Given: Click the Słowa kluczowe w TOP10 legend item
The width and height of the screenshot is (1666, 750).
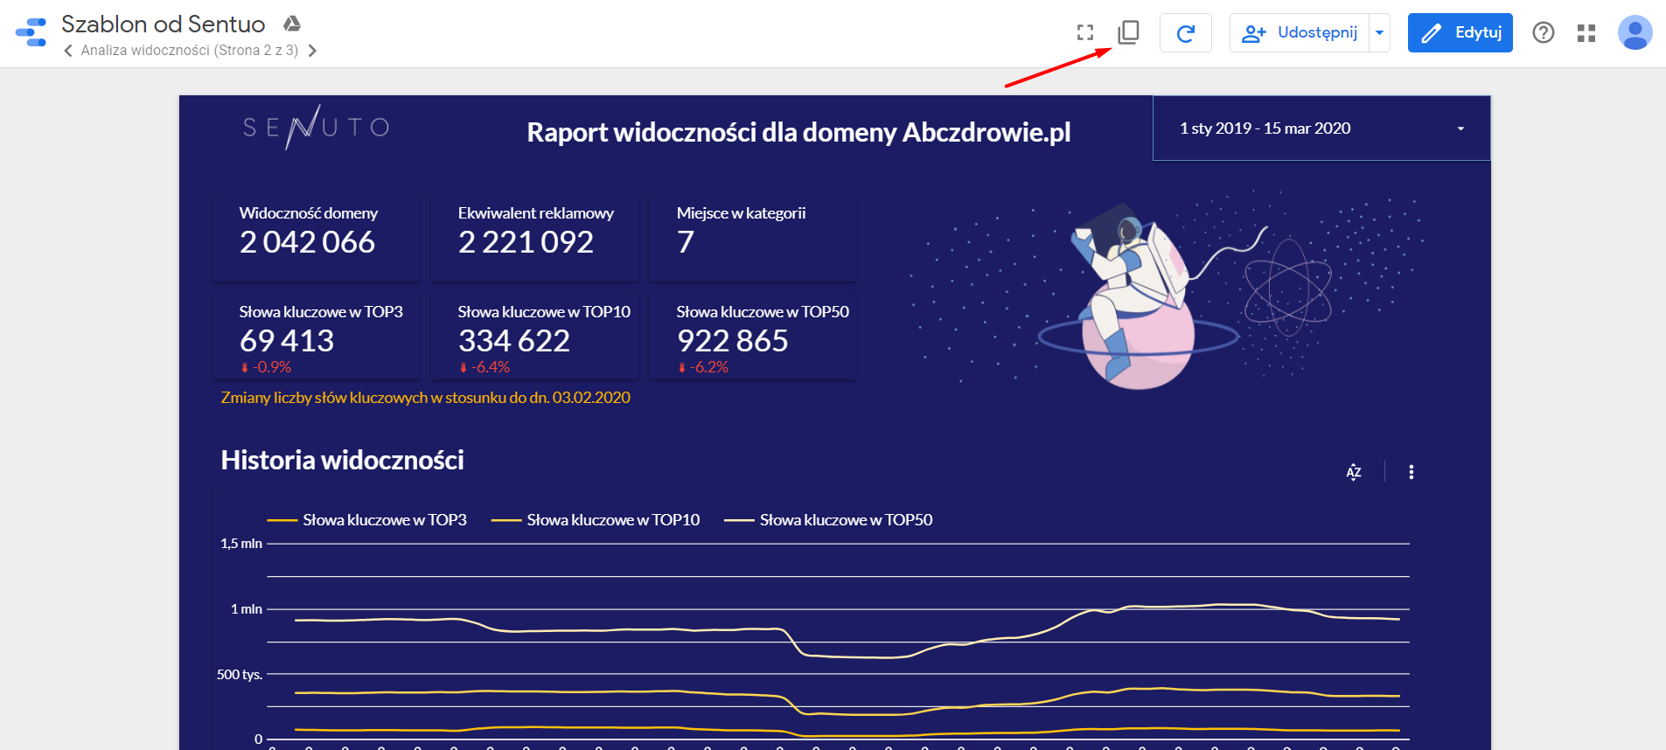Looking at the screenshot, I should (x=596, y=520).
